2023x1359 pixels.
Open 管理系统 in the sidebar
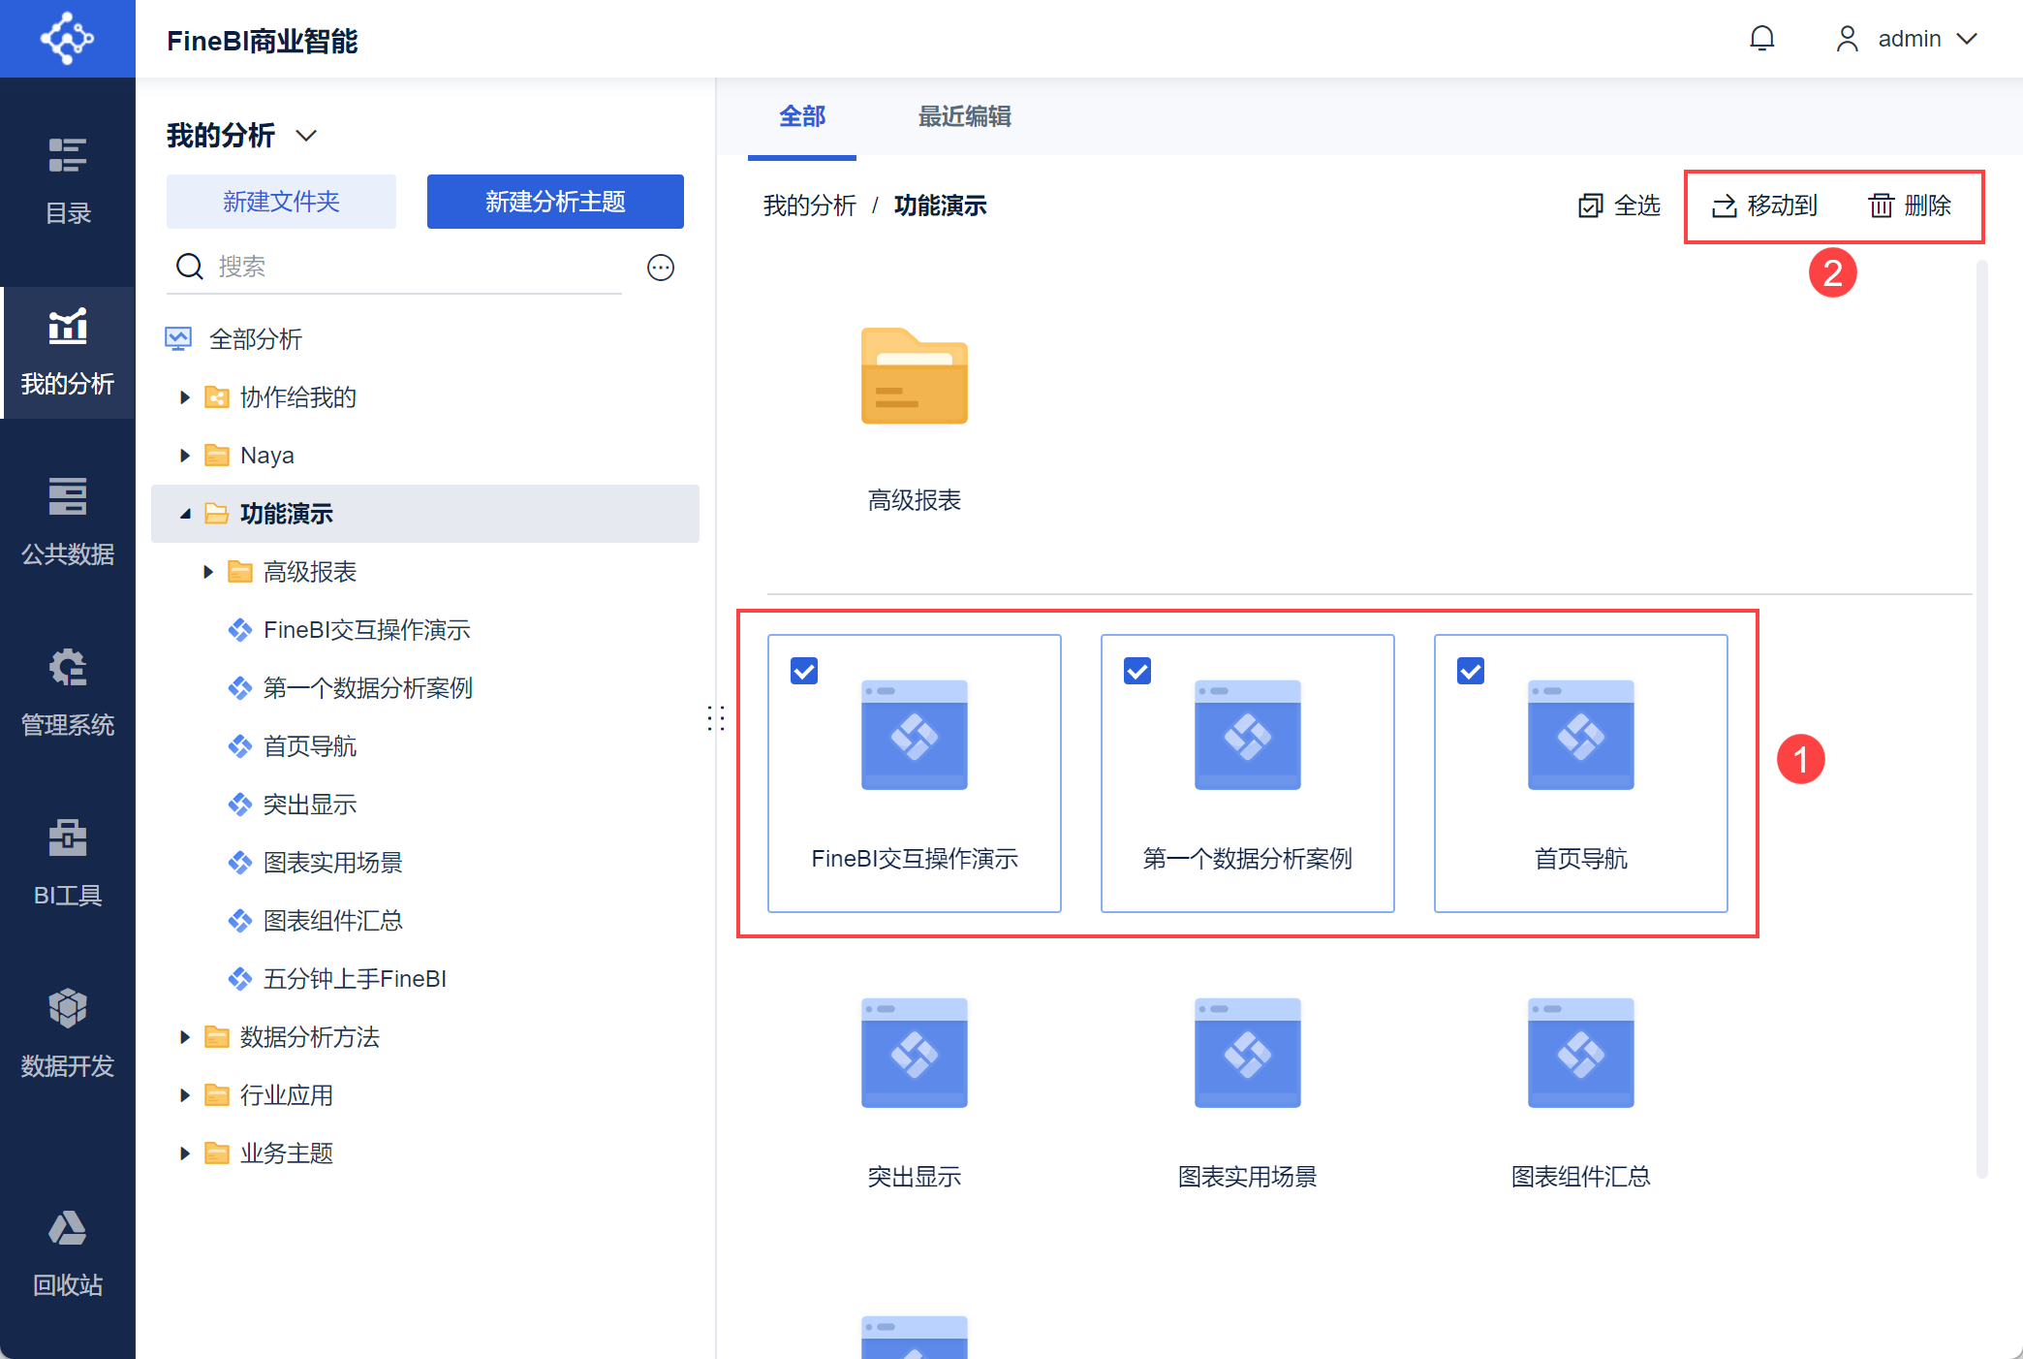(x=68, y=694)
